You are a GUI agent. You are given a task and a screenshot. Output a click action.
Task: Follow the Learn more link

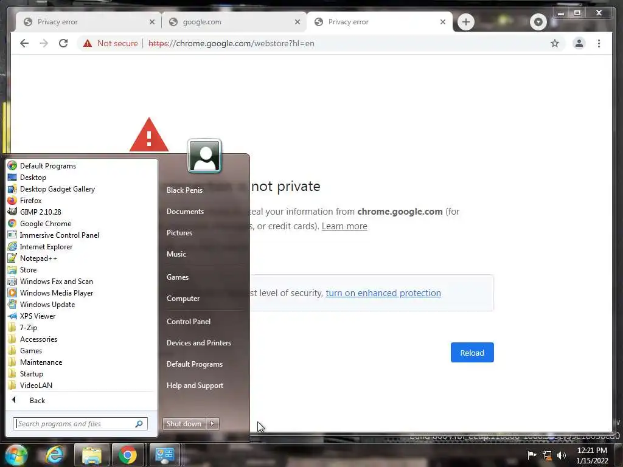[344, 226]
